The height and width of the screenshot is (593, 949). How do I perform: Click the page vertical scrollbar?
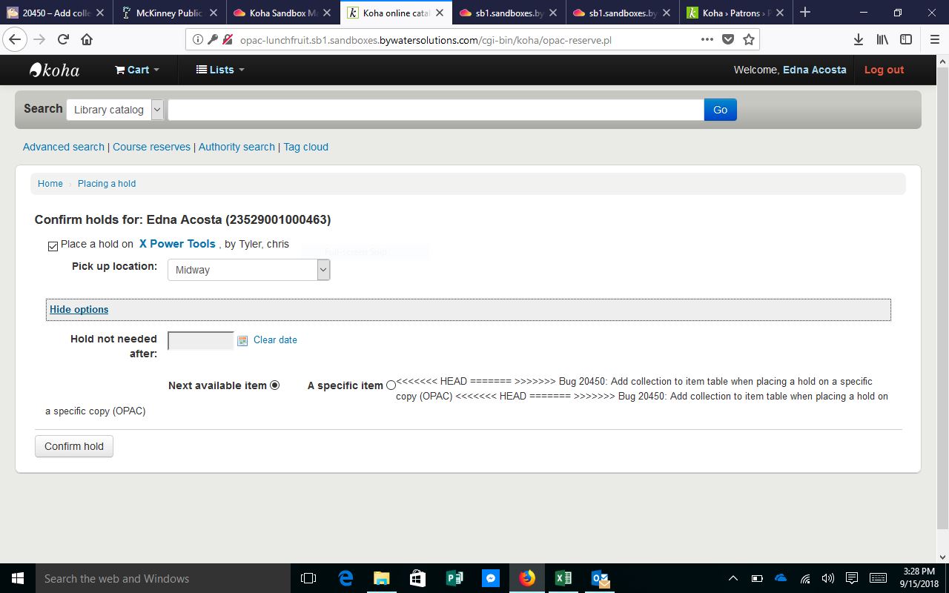pyautogui.click(x=942, y=296)
